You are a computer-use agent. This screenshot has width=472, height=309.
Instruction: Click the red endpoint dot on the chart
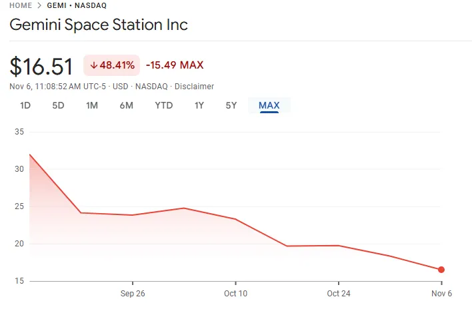point(441,270)
